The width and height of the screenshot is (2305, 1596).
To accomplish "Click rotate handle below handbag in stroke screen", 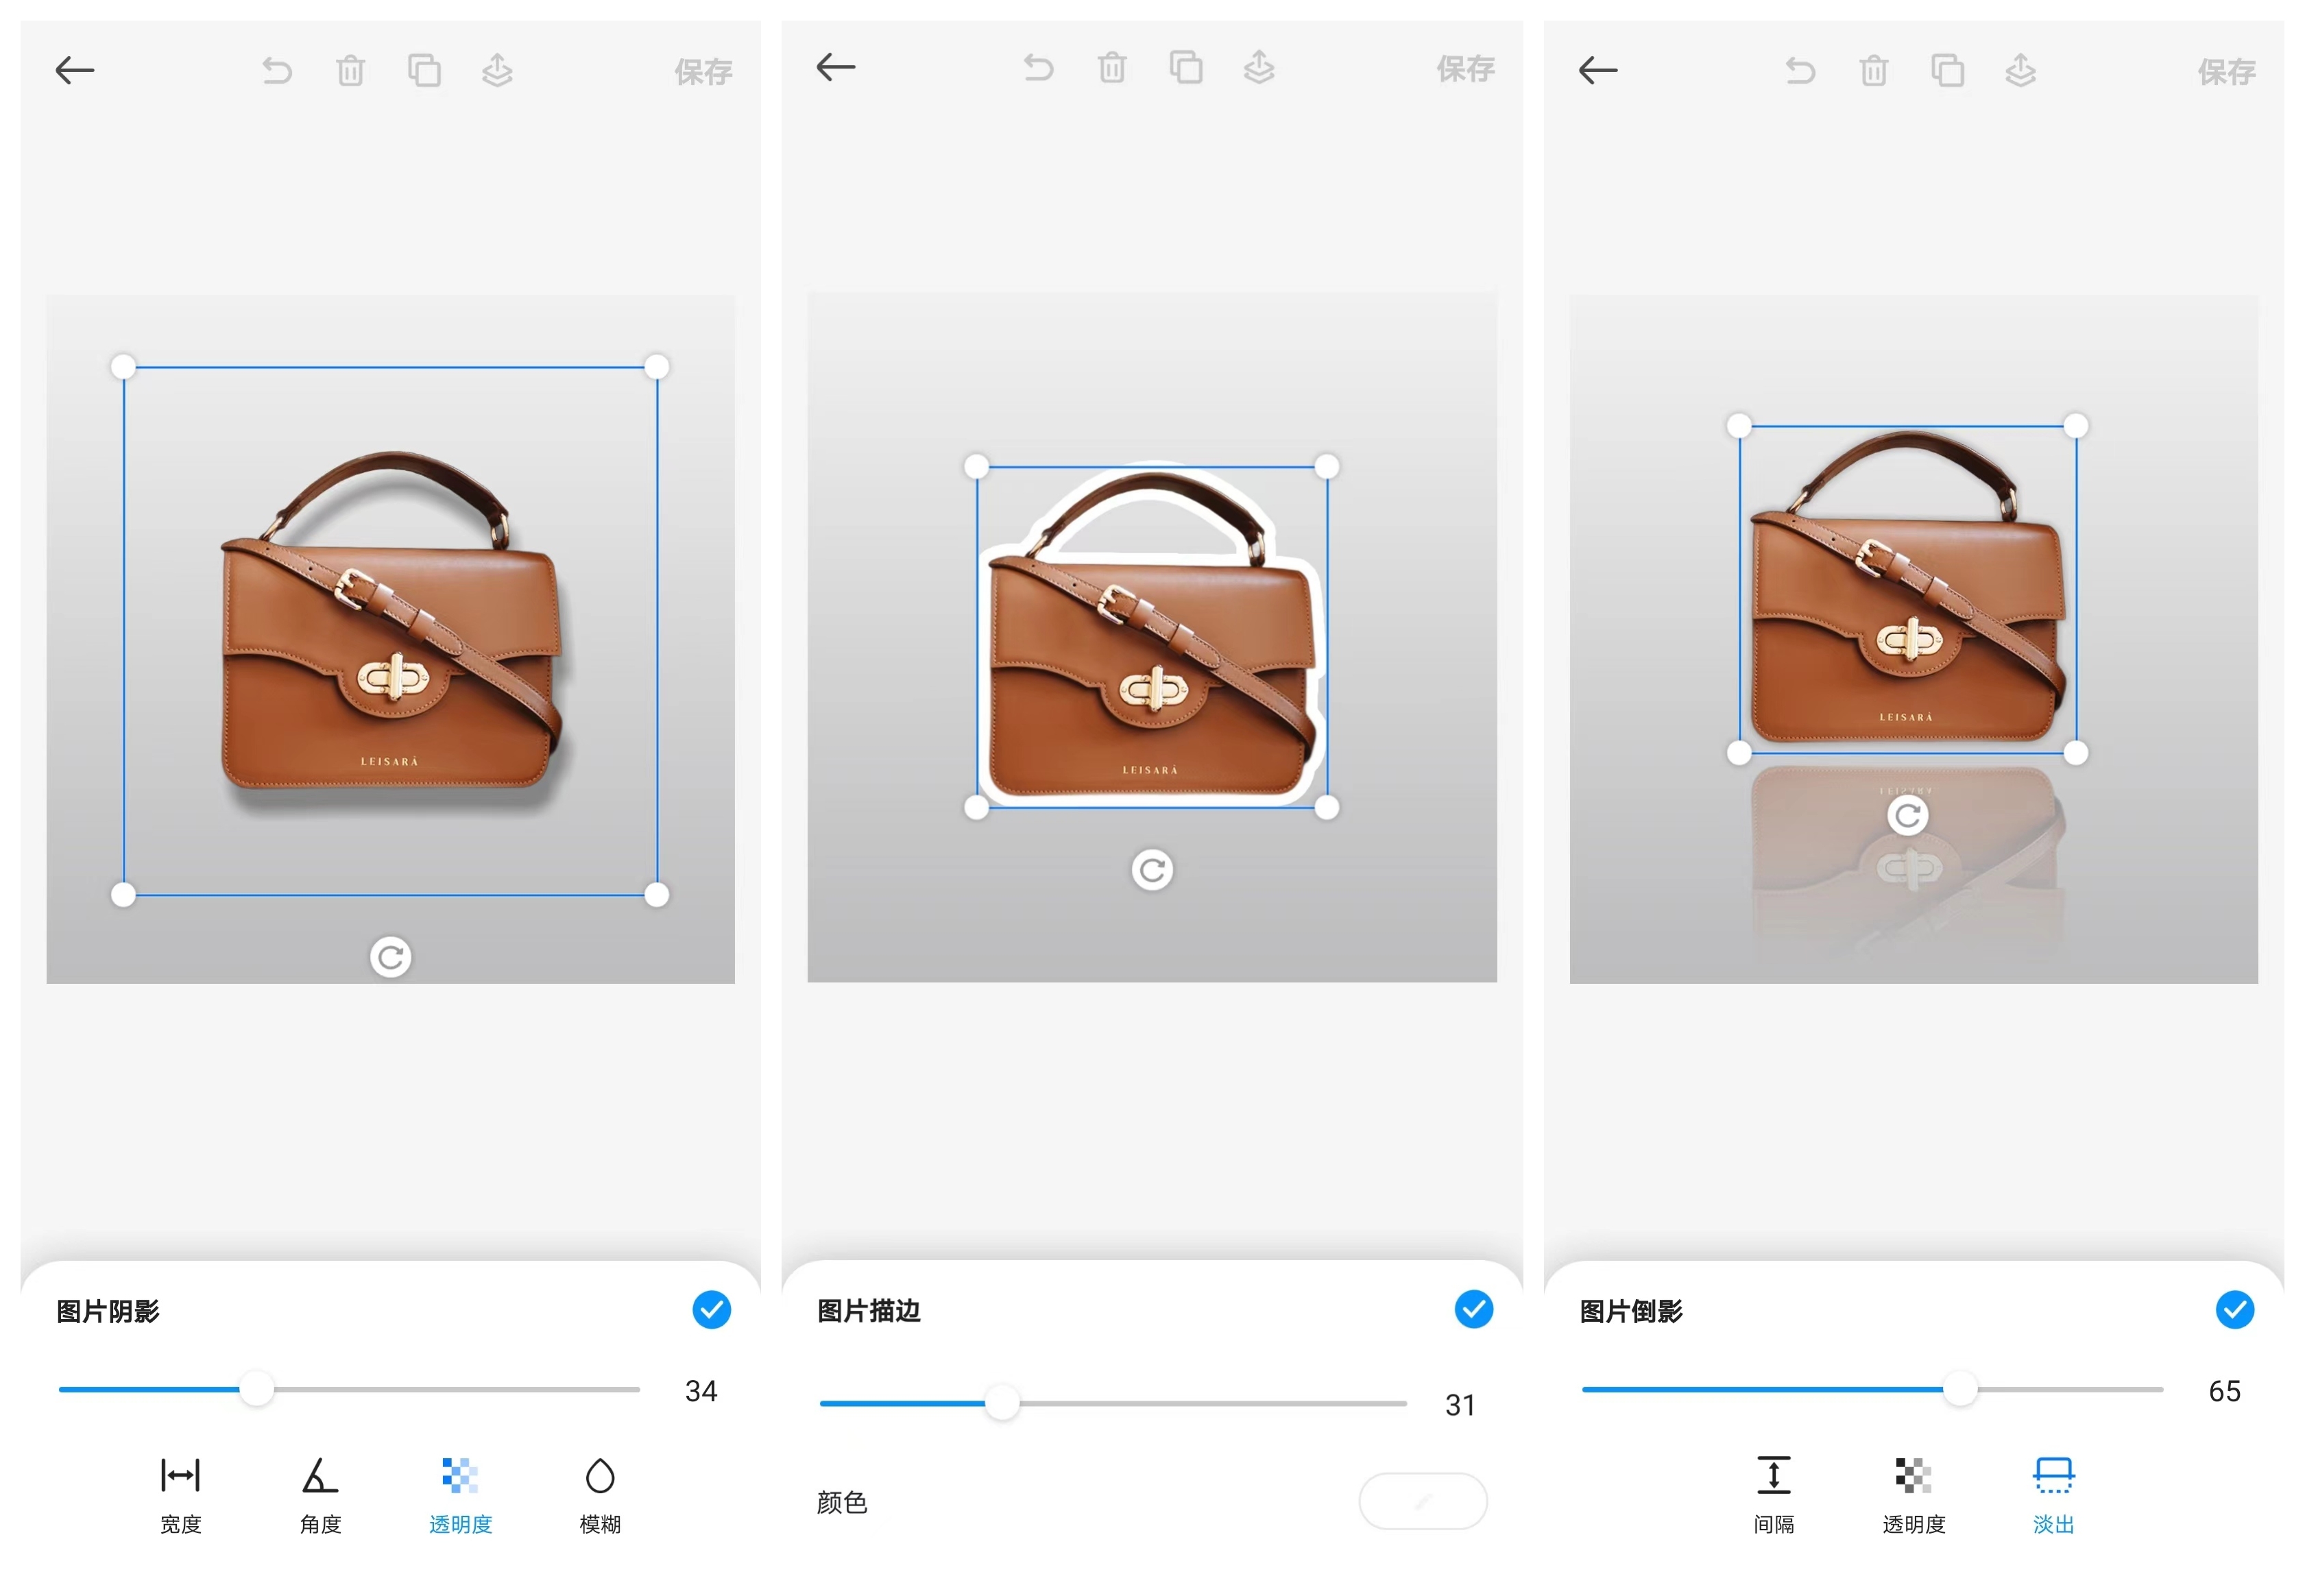I will click(1152, 870).
